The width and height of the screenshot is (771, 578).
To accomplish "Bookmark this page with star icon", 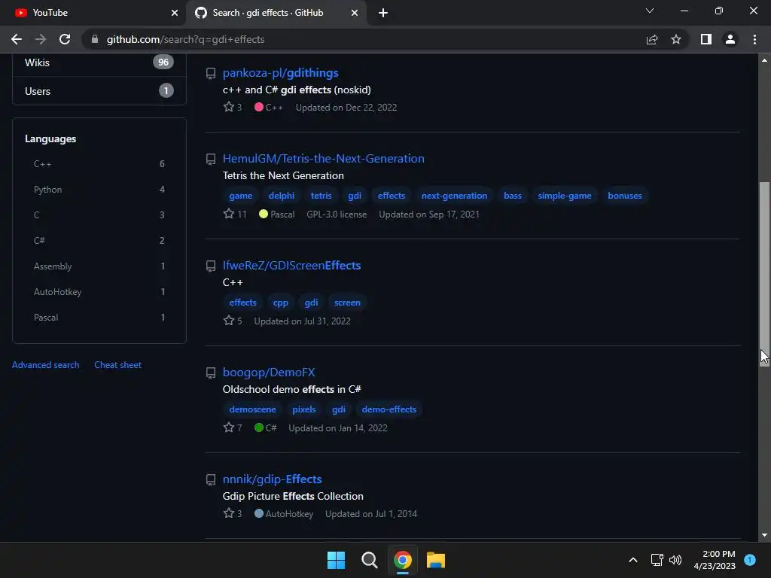I will click(x=676, y=39).
